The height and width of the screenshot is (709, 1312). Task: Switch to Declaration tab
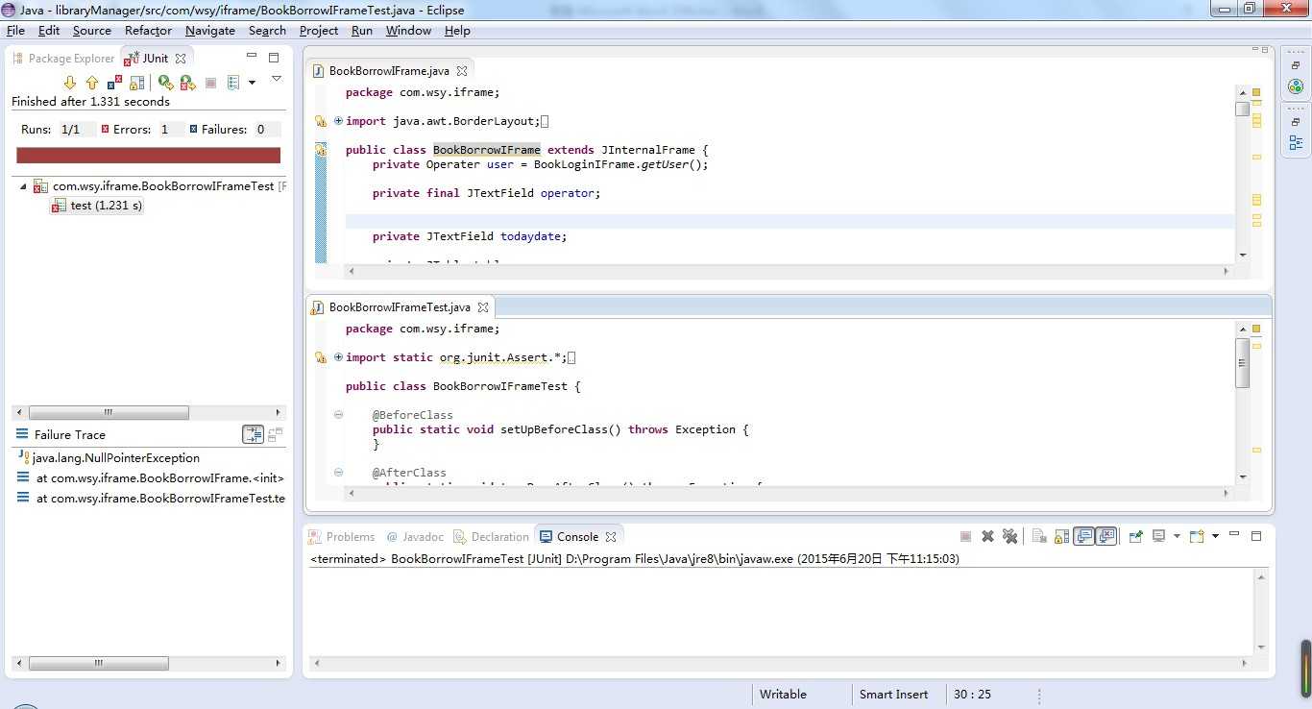point(491,537)
